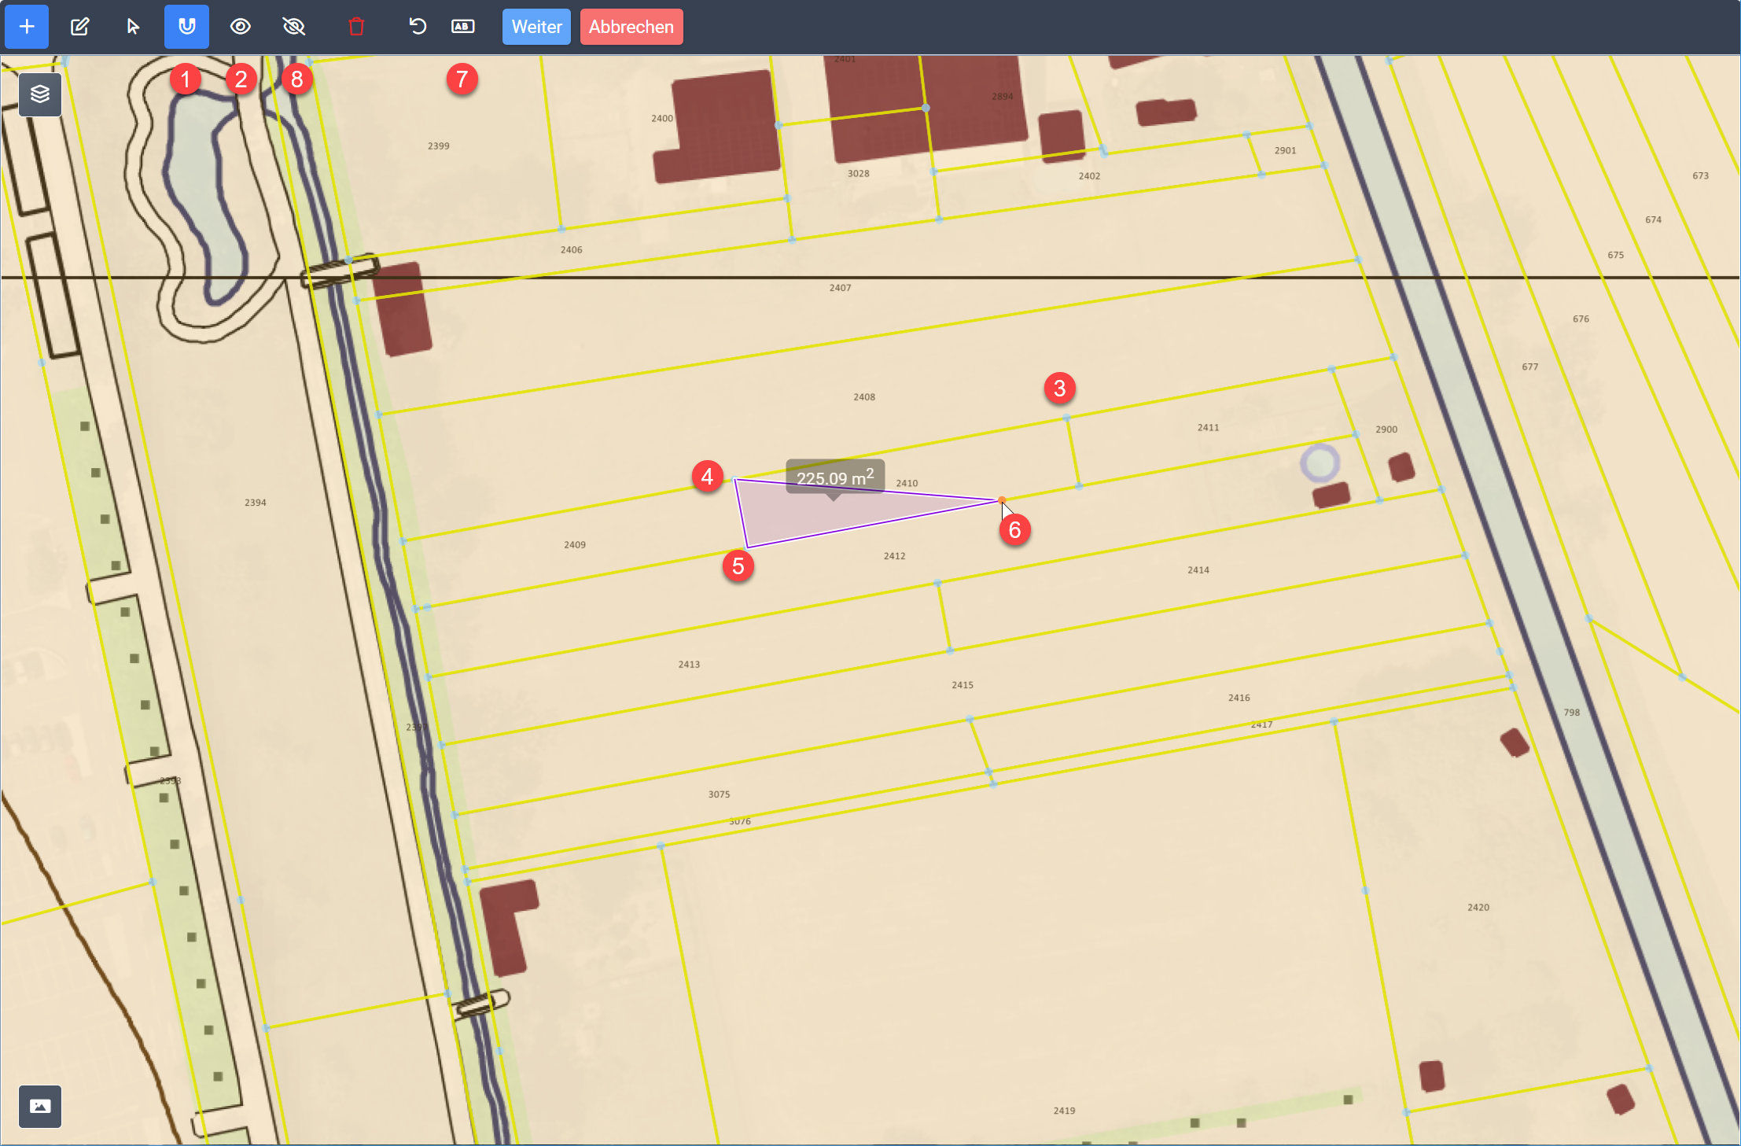Click parcel label 2413

point(689,665)
